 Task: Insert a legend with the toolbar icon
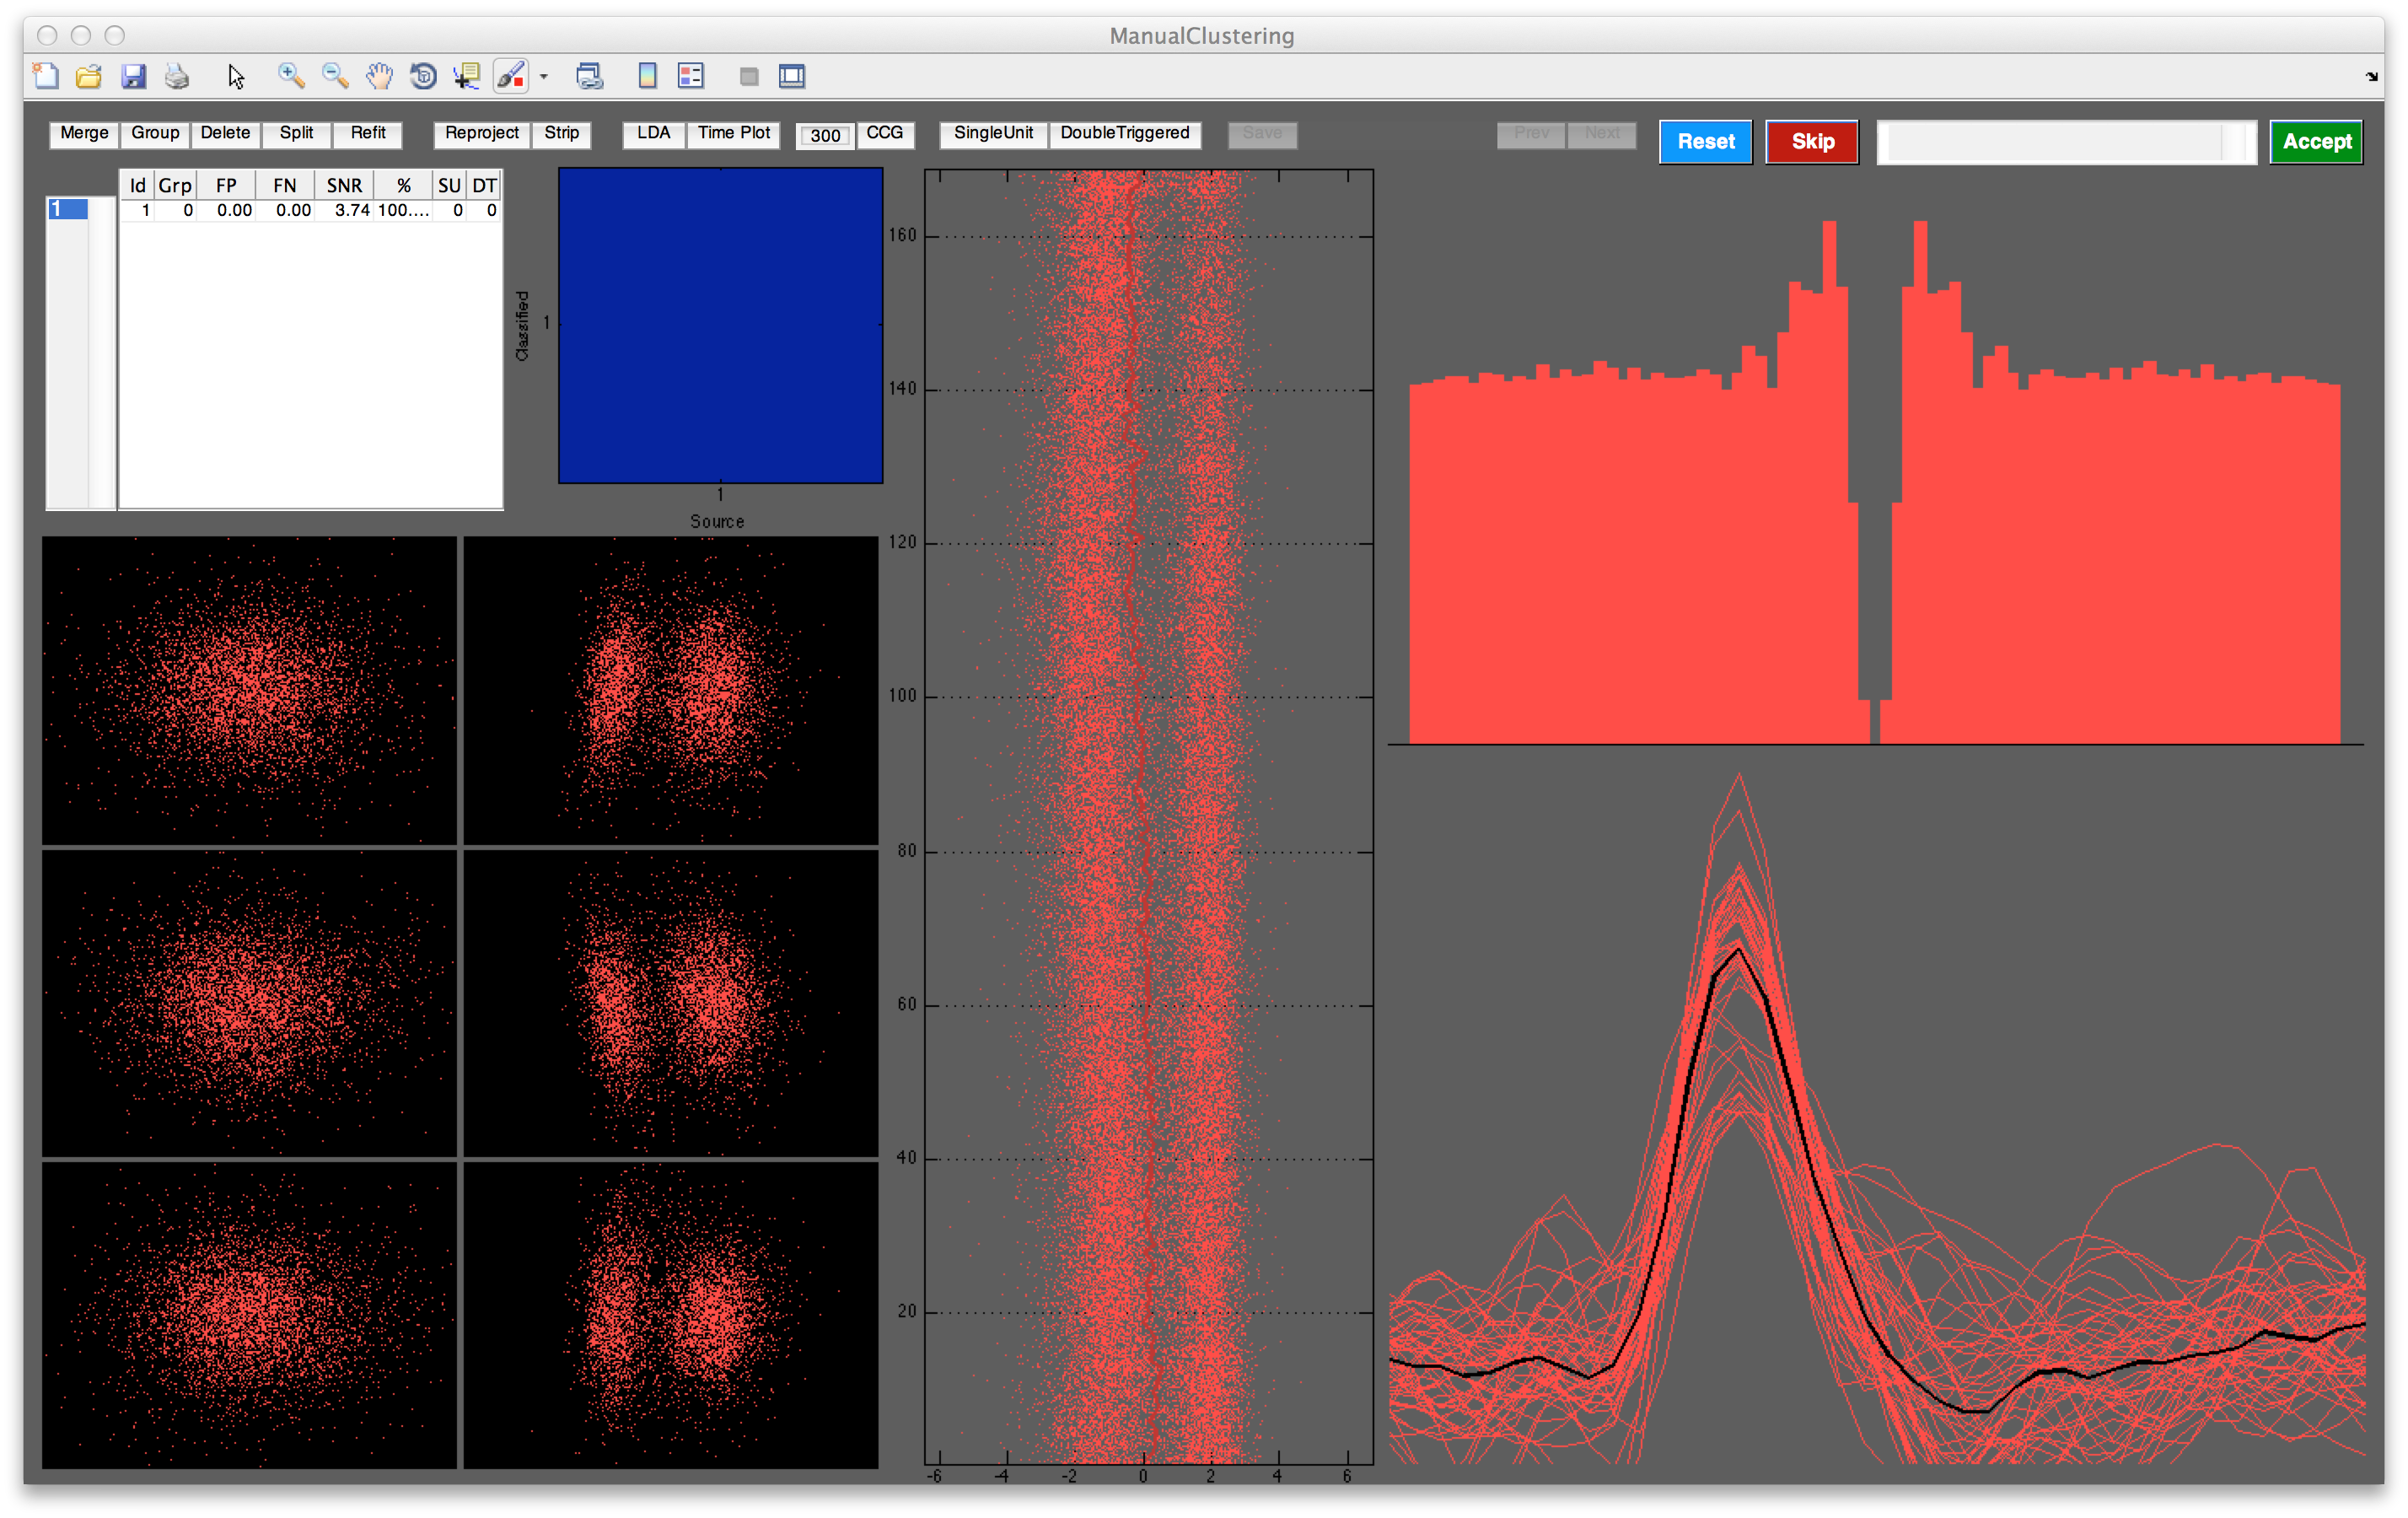click(x=691, y=76)
